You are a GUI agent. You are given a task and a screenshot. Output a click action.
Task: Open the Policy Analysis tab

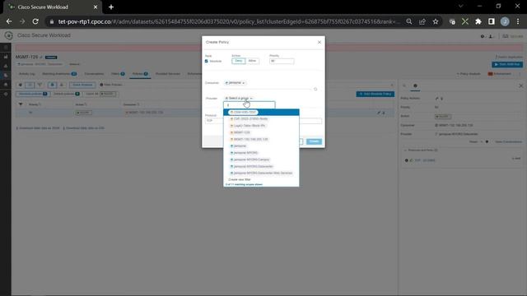tap(469, 74)
